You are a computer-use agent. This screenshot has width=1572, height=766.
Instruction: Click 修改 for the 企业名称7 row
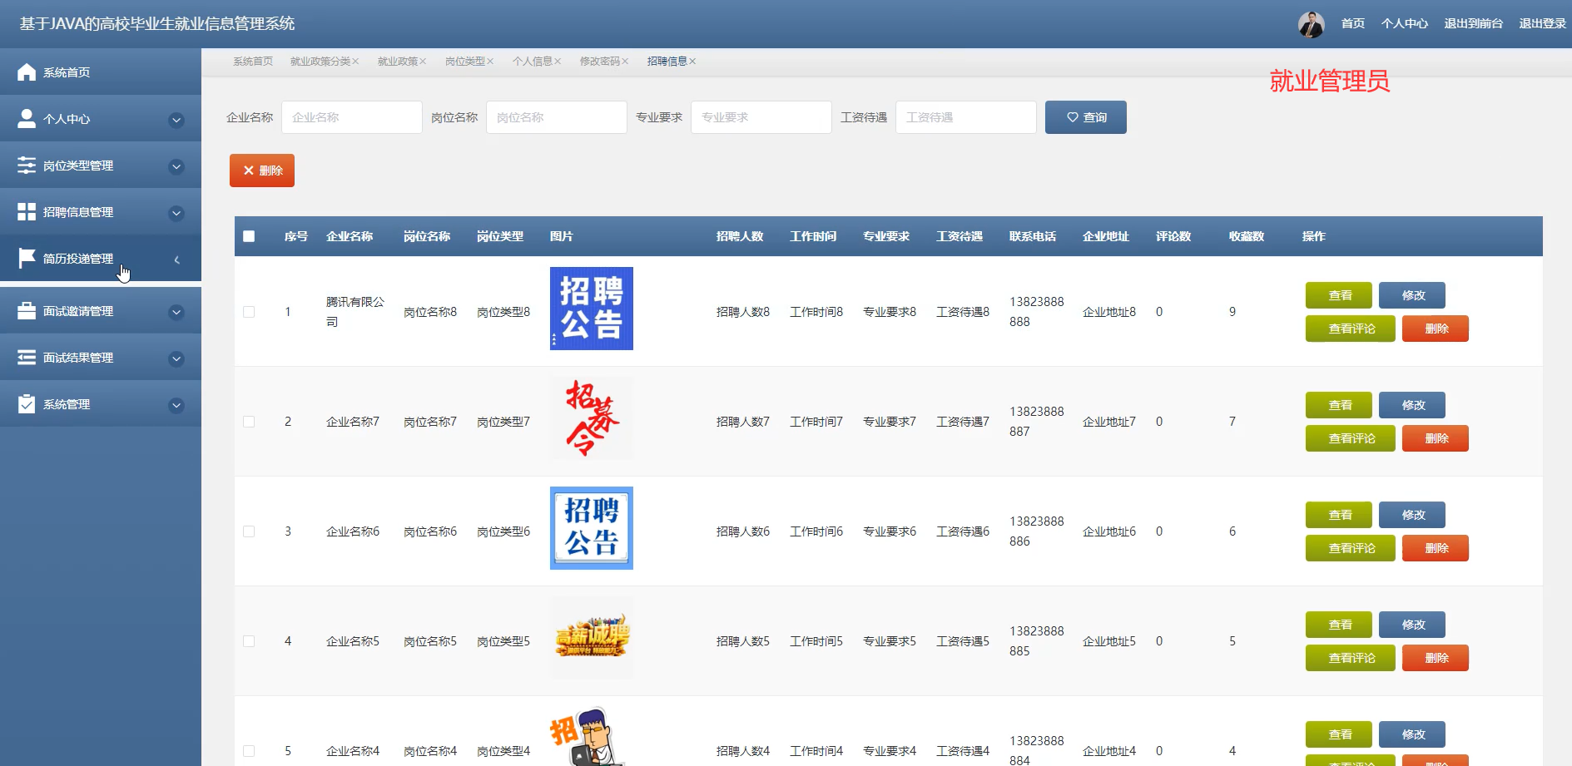pyautogui.click(x=1412, y=405)
